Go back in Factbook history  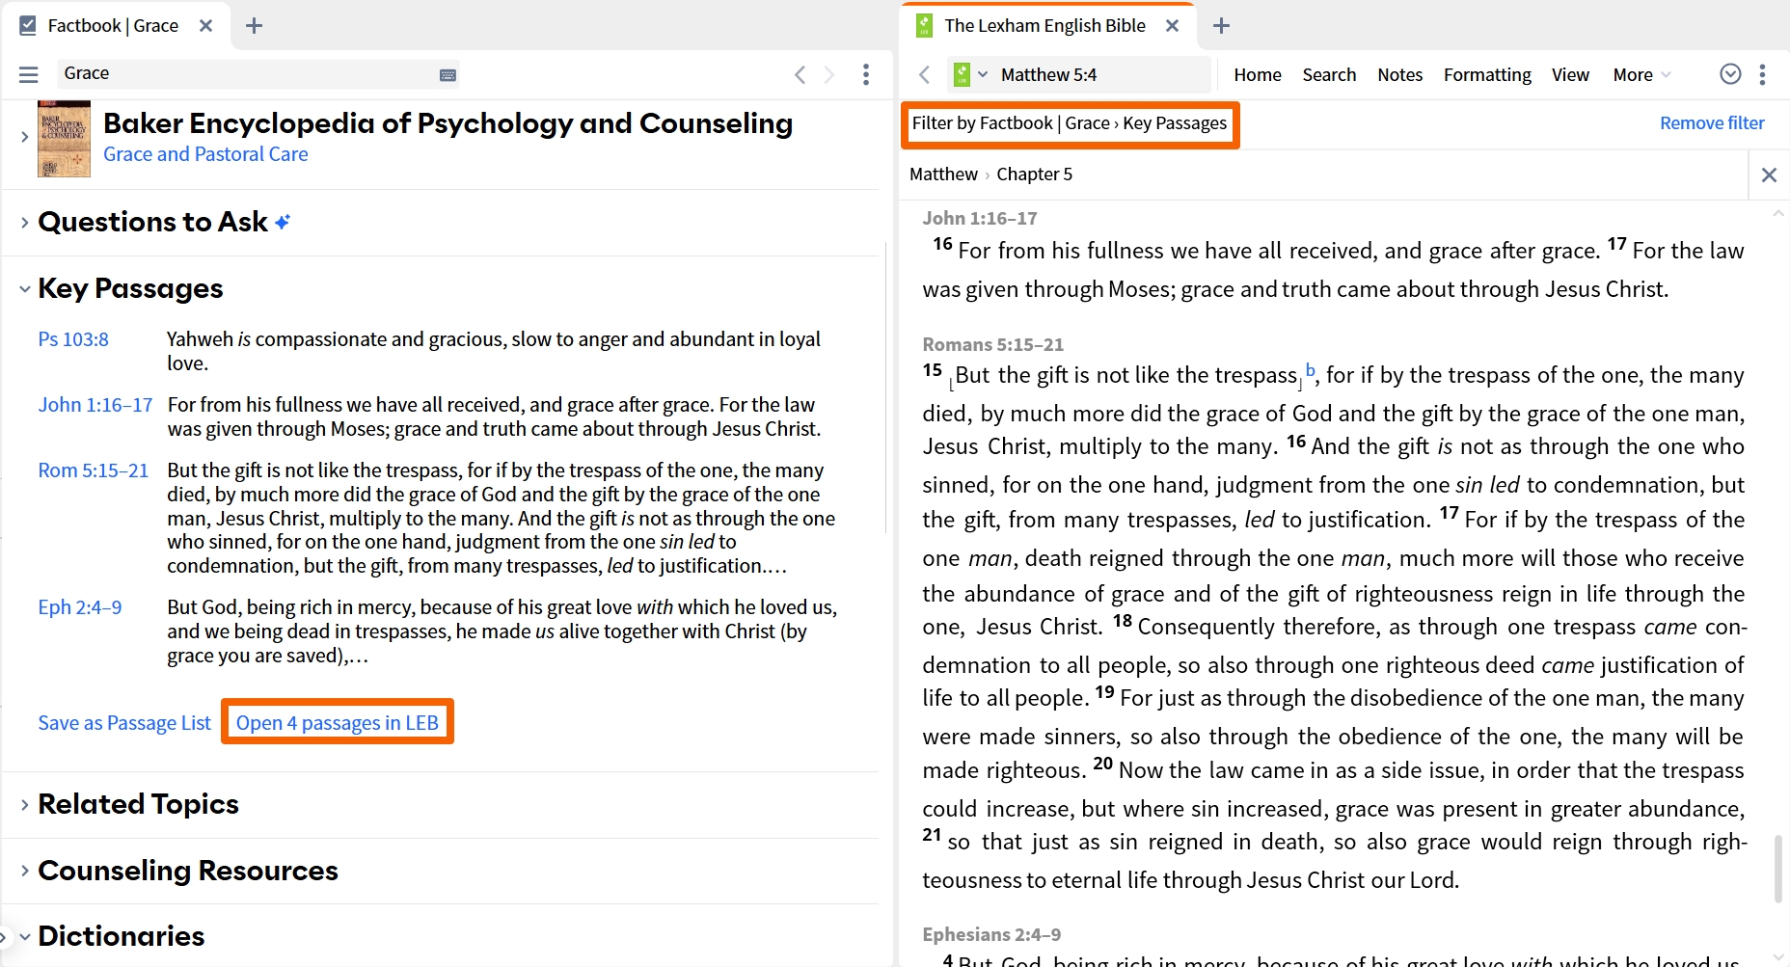[x=800, y=74]
